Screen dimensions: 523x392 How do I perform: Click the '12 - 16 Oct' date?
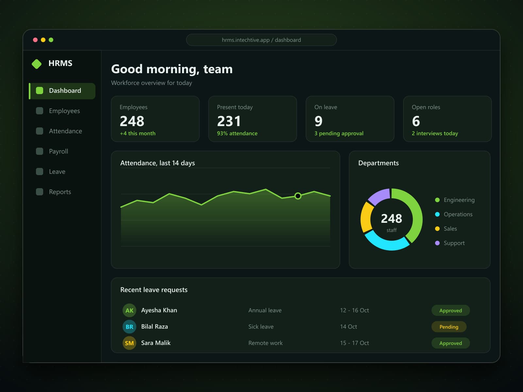coord(354,310)
